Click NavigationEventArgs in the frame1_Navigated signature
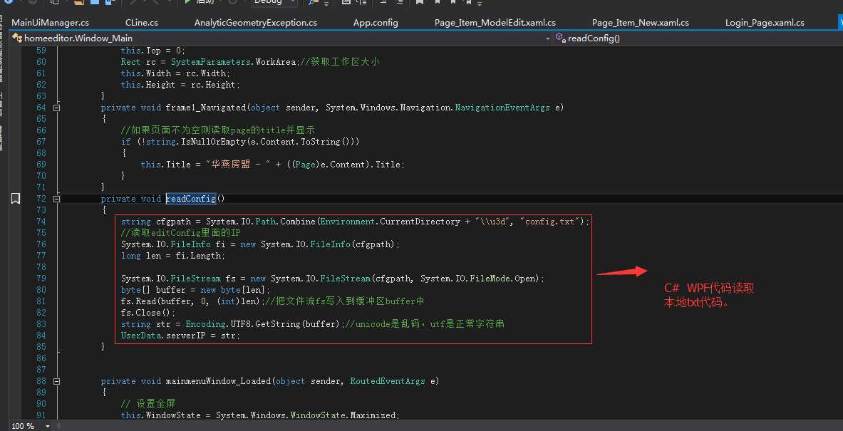 click(x=502, y=108)
